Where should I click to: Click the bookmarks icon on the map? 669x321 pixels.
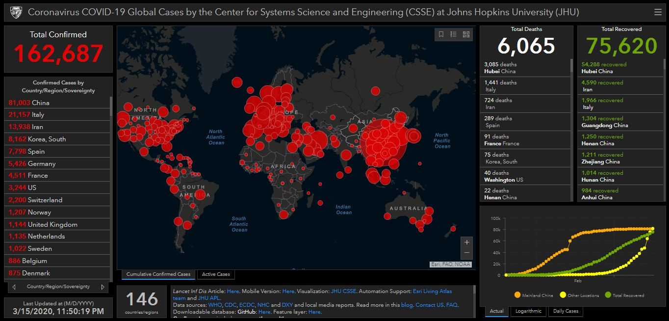pyautogui.click(x=441, y=34)
